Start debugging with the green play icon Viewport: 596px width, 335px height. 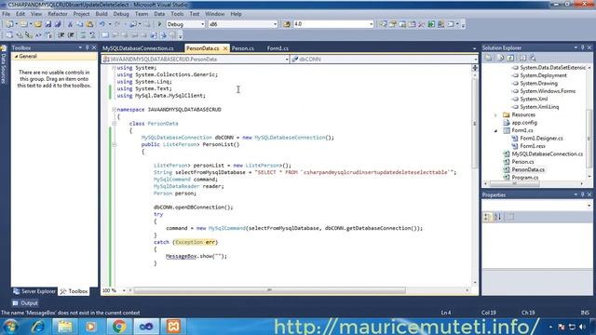[159, 24]
